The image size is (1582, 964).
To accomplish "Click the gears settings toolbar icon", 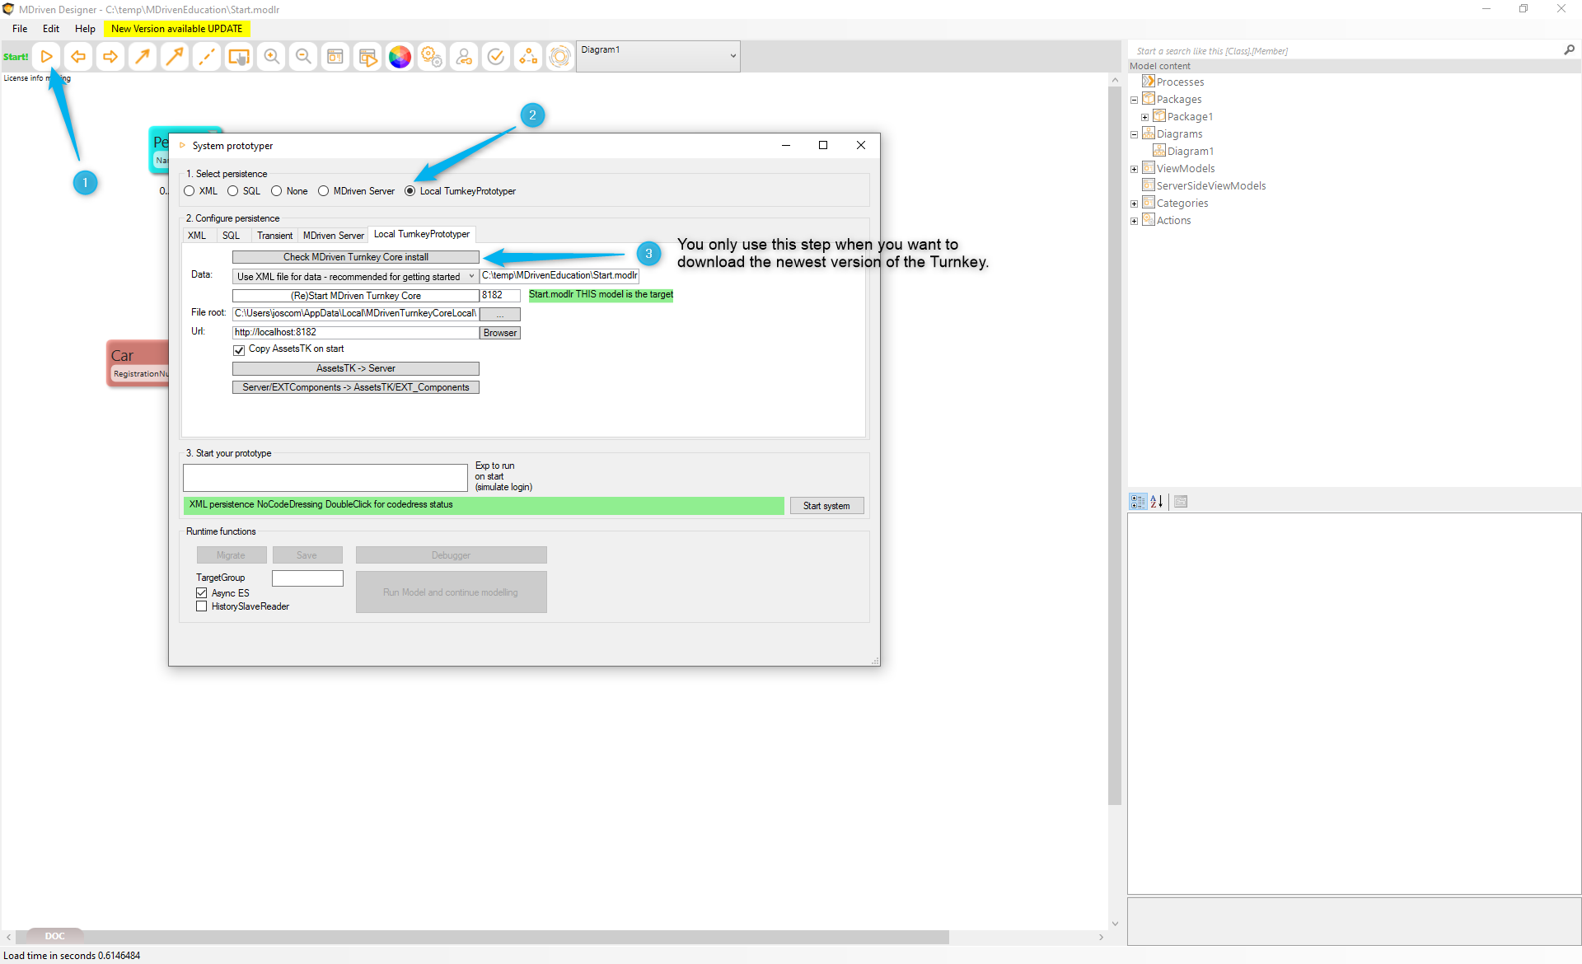I will pos(432,57).
